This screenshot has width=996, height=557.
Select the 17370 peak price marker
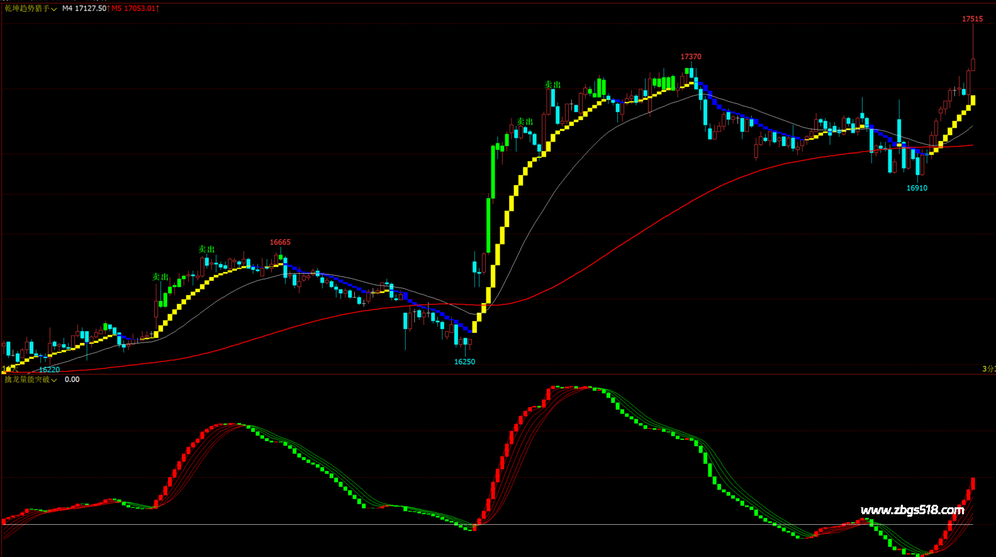690,57
